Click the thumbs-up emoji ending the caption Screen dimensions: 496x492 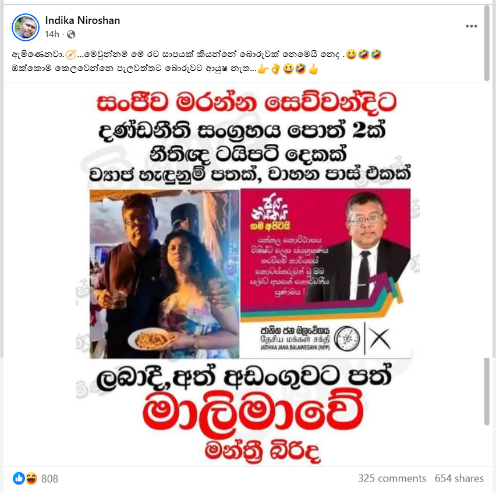(313, 69)
